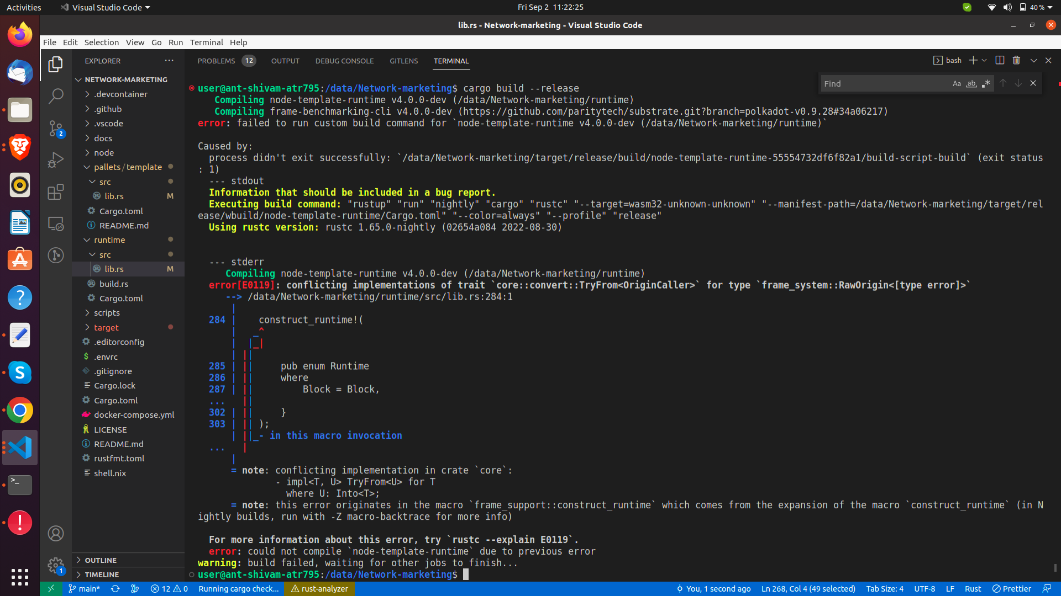Open the Visual Studio Code app menu
This screenshot has width=1061, height=596.
[105, 7]
